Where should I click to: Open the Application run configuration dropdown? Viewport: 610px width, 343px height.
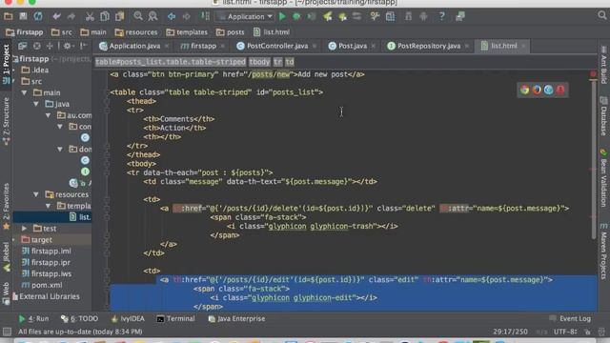pos(246,16)
